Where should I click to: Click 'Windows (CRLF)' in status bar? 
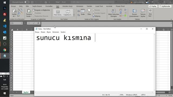pyautogui.click(x=131, y=95)
